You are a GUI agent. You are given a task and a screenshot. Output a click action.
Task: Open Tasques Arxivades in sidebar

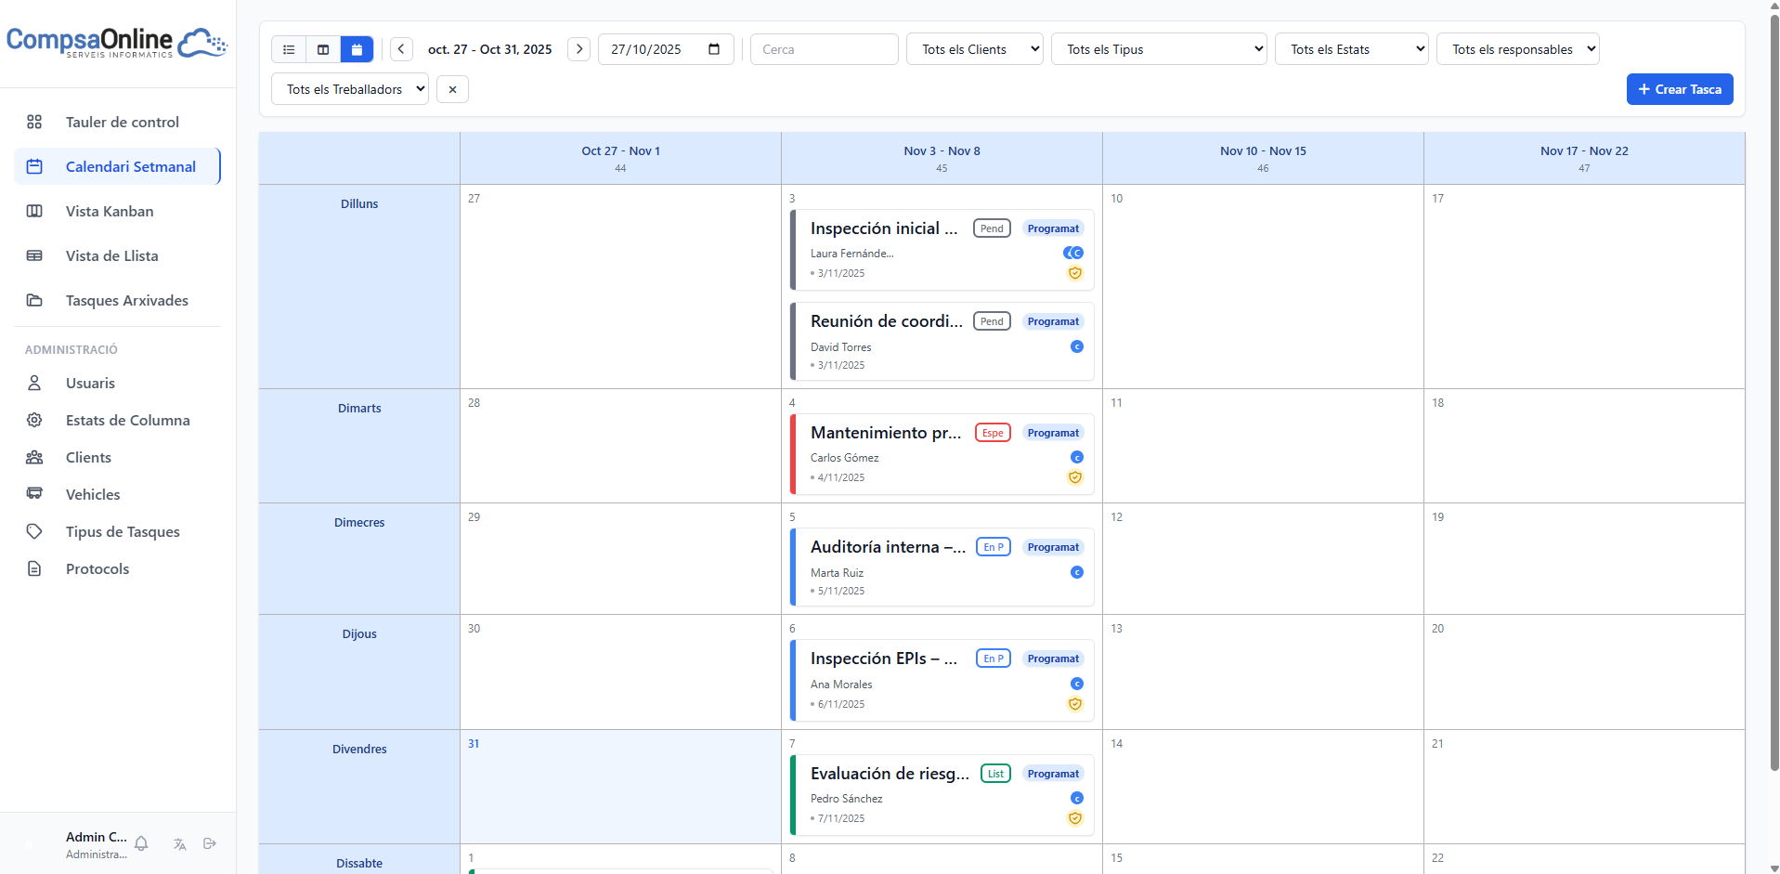(118, 300)
